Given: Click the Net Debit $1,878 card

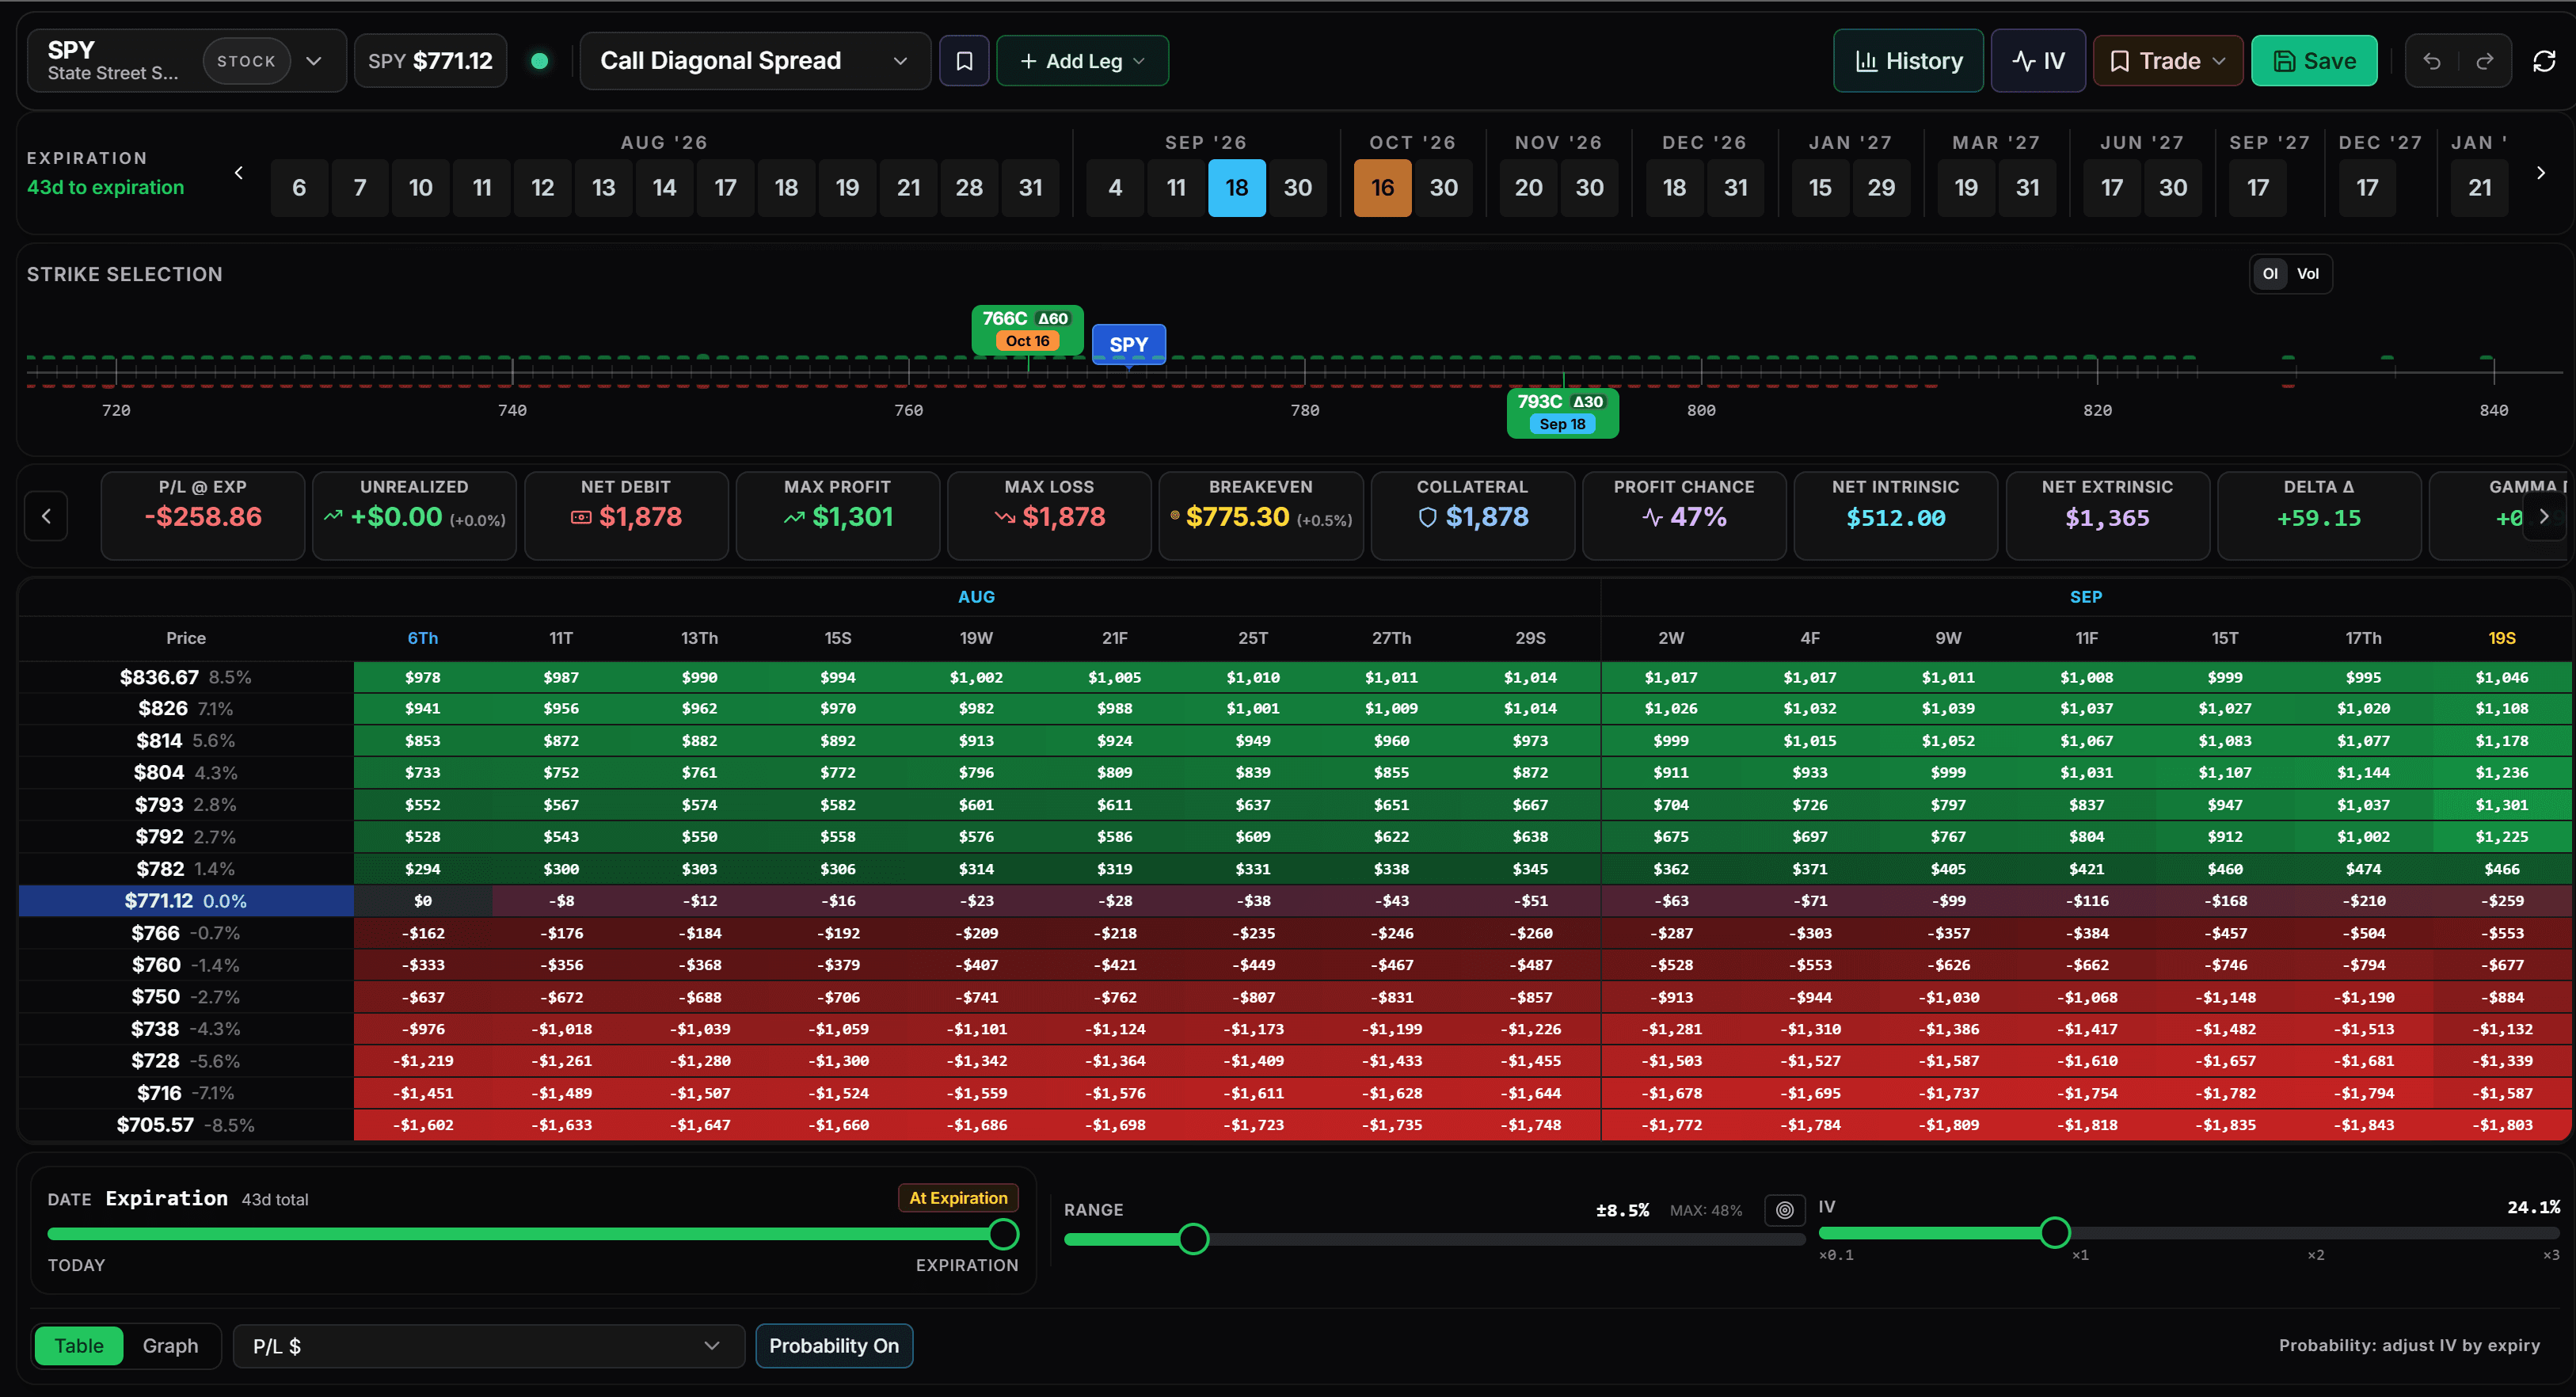Looking at the screenshot, I should click(626, 515).
